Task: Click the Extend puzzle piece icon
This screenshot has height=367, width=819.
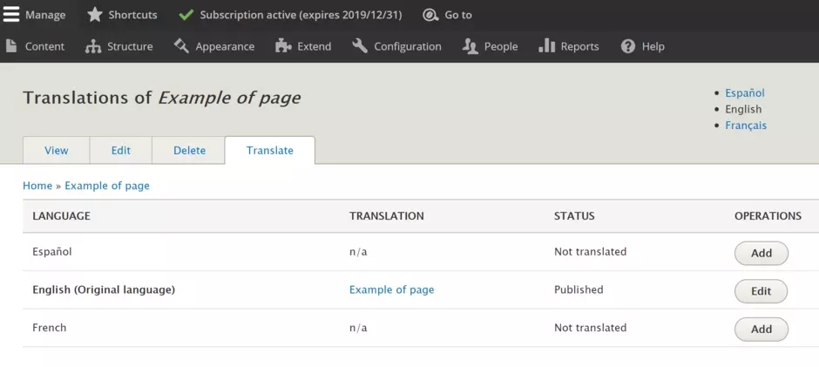Action: click(x=283, y=46)
